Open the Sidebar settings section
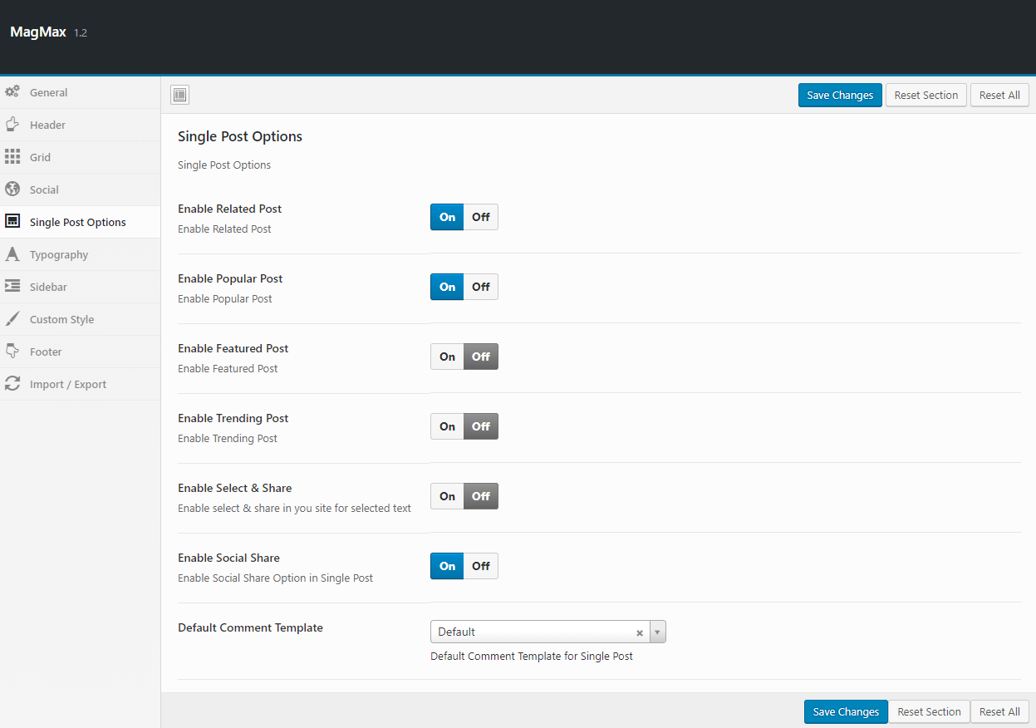The image size is (1036, 728). tap(48, 287)
